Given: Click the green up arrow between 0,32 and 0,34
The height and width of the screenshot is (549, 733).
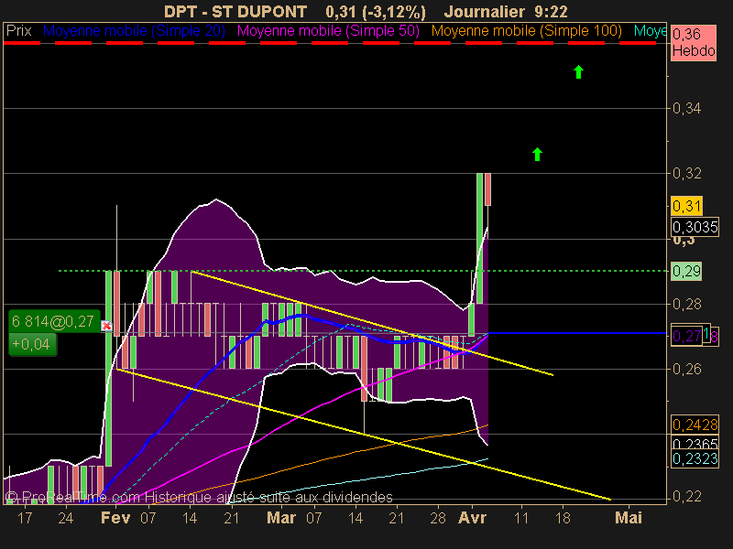Looking at the screenshot, I should coord(537,154).
